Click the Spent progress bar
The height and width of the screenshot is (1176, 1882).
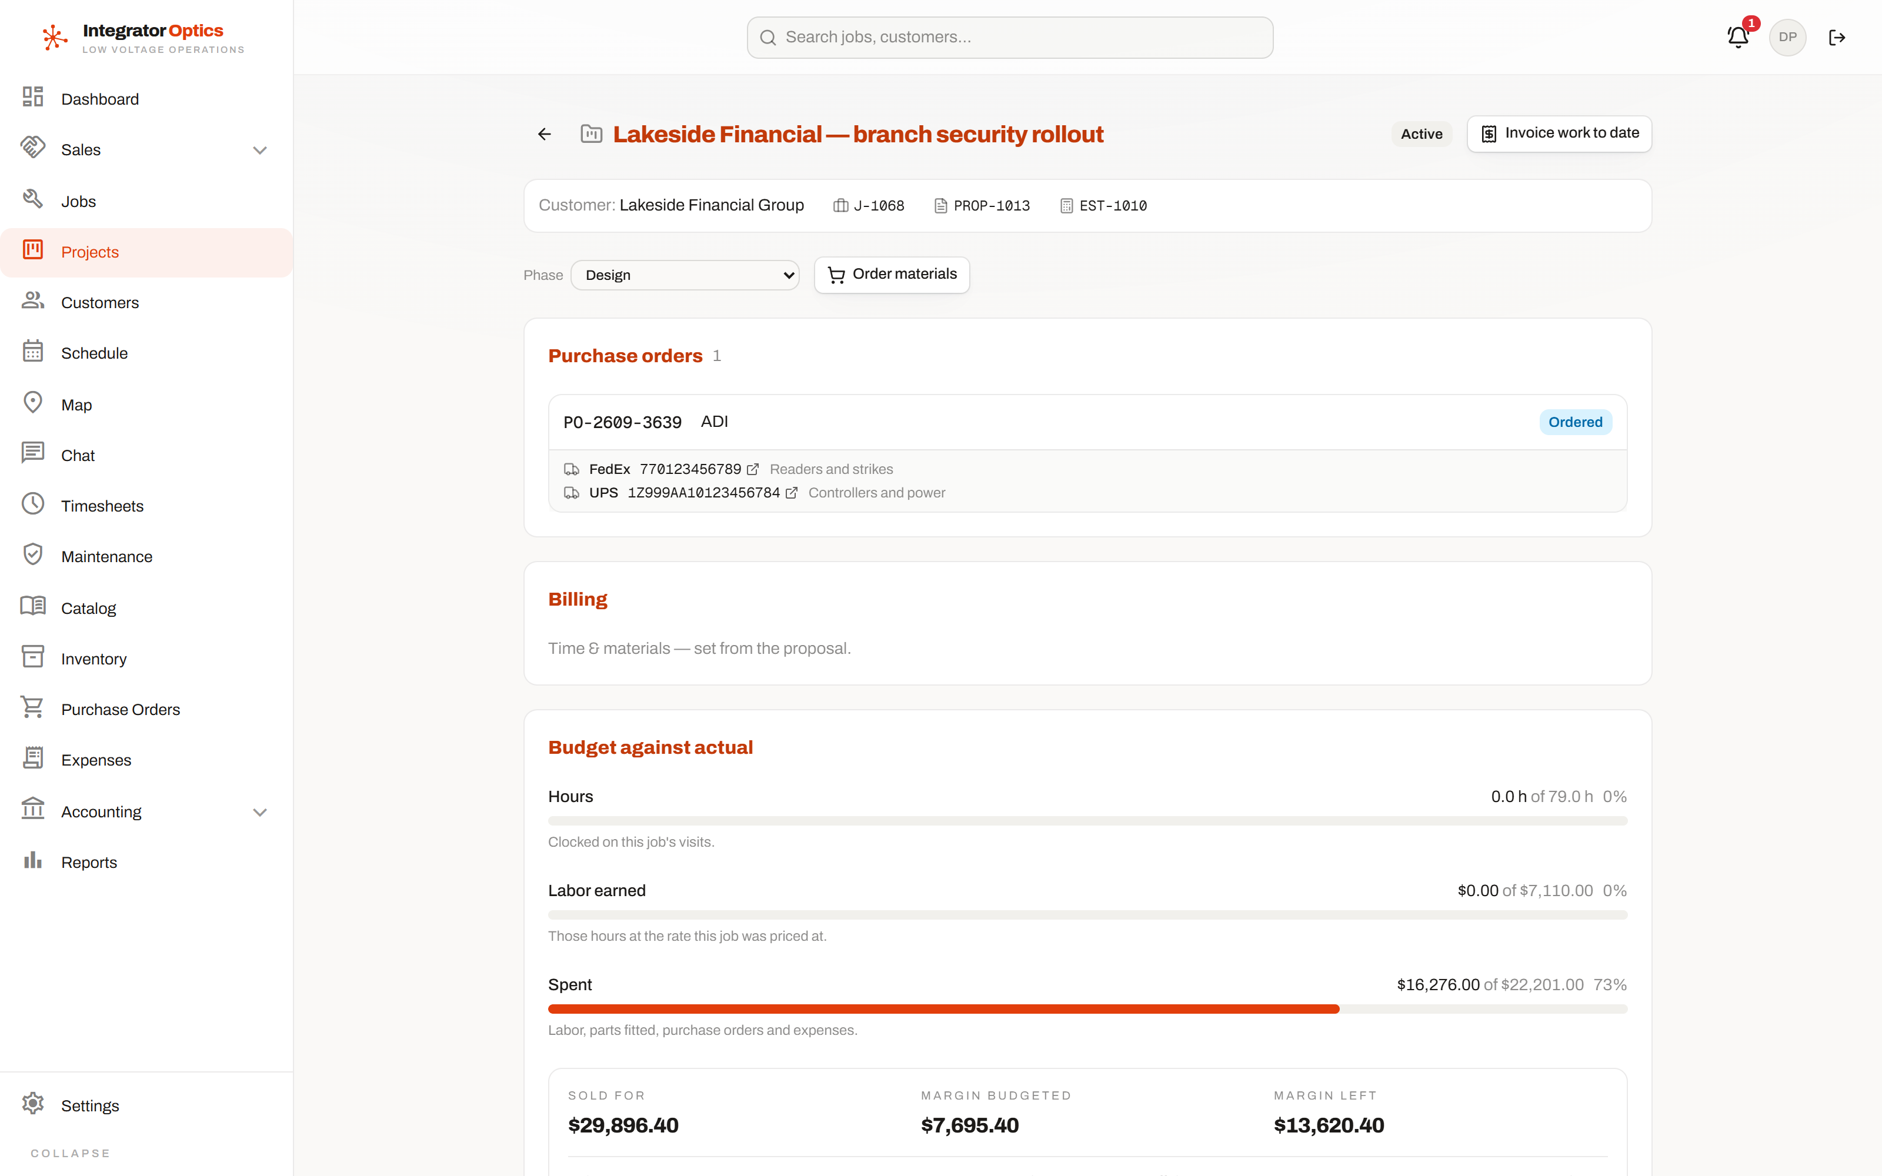pyautogui.click(x=1087, y=1009)
